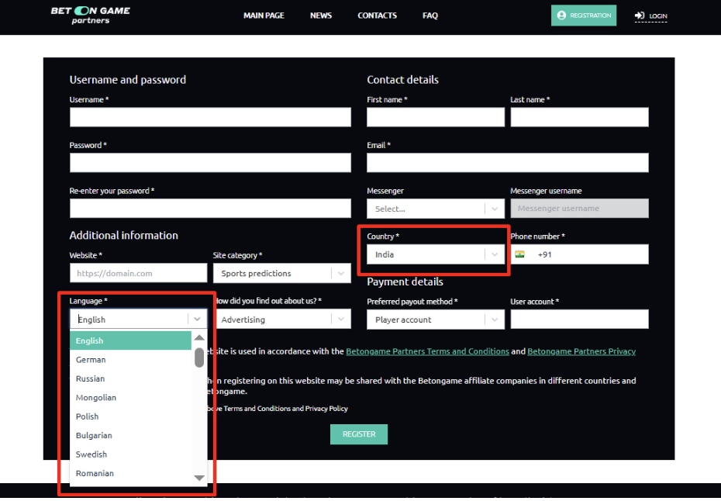Click the India flag next to phone number

[519, 254]
